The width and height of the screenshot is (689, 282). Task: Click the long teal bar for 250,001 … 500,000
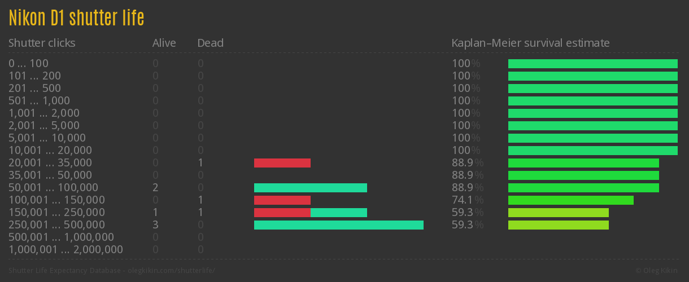pyautogui.click(x=339, y=225)
